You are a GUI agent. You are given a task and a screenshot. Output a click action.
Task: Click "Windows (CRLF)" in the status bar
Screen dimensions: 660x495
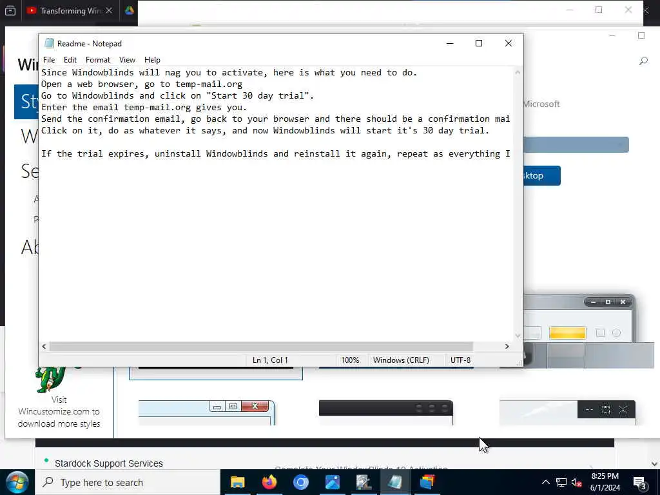[401, 360]
